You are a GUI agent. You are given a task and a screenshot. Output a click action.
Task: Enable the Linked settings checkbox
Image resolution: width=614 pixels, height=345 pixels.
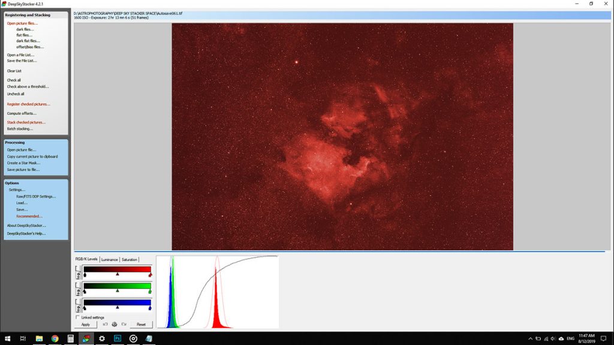77,317
